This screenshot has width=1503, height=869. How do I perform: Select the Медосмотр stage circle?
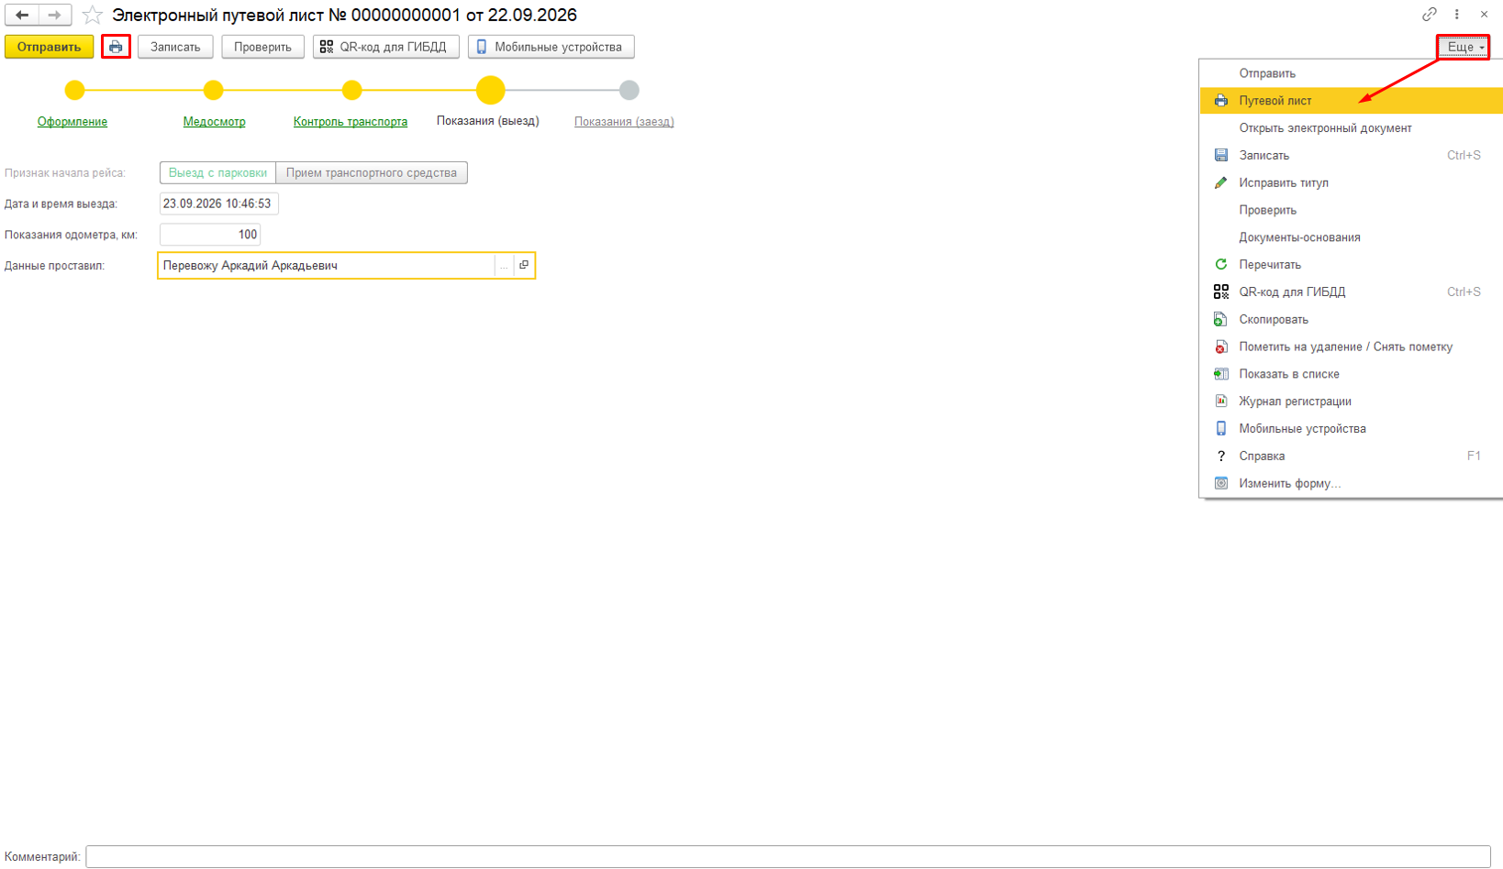click(x=213, y=90)
